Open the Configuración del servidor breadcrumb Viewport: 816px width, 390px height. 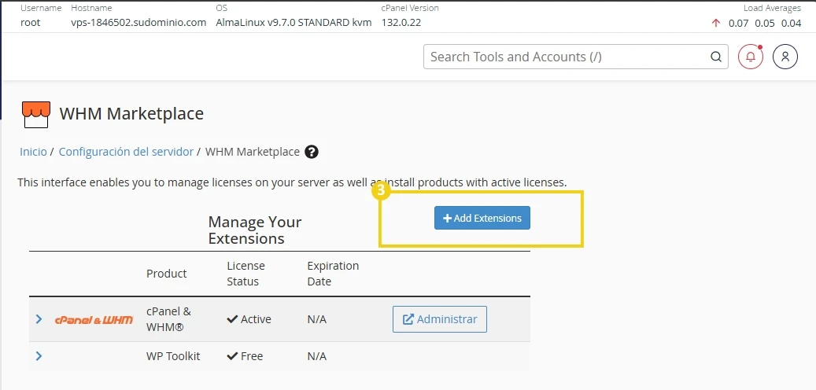(x=126, y=152)
